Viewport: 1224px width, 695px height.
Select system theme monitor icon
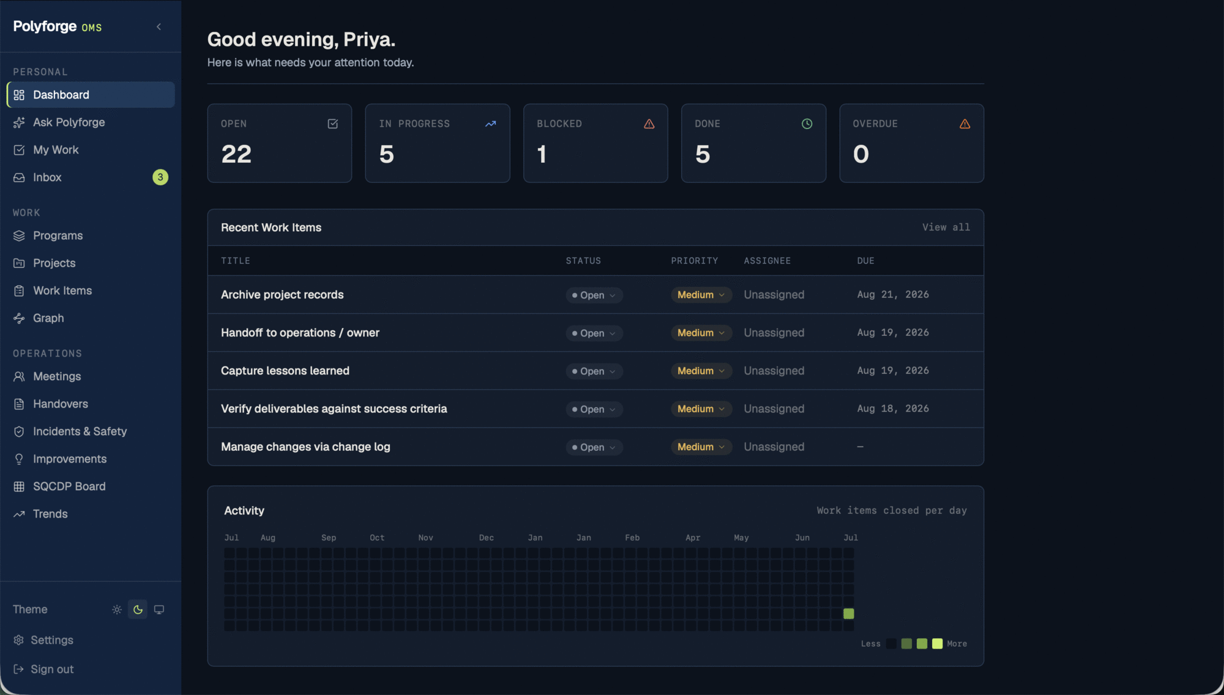159,609
